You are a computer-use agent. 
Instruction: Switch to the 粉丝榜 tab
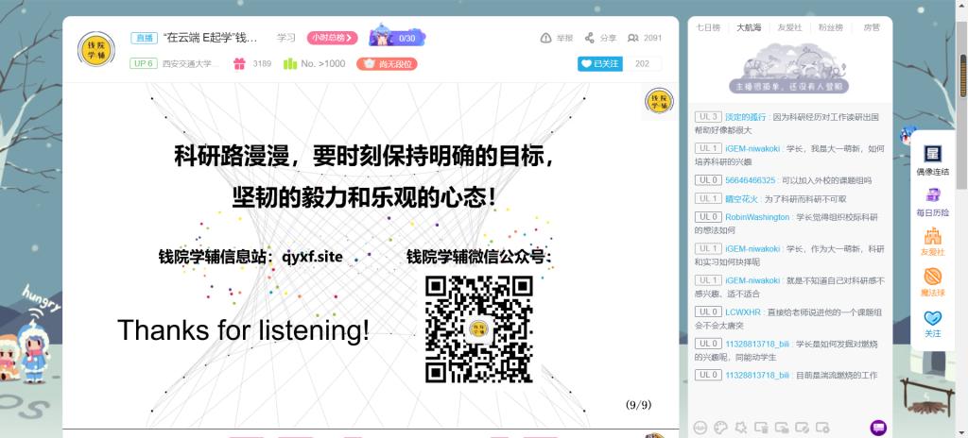[x=830, y=27]
